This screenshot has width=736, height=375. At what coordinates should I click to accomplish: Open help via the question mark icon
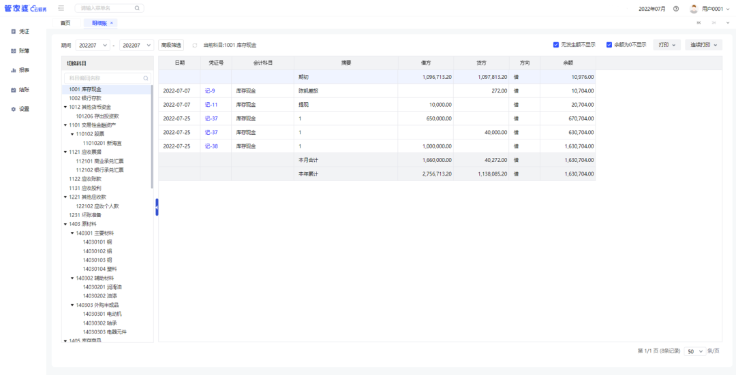pos(676,9)
